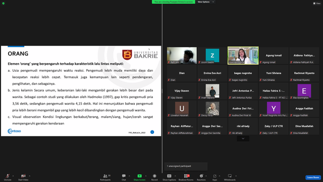Select Ervina Eva Asri participant tile
Viewport: 323px width, 182px height.
[x=212, y=73]
